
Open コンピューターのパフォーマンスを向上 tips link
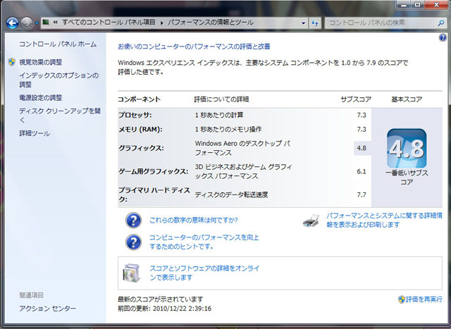click(204, 242)
